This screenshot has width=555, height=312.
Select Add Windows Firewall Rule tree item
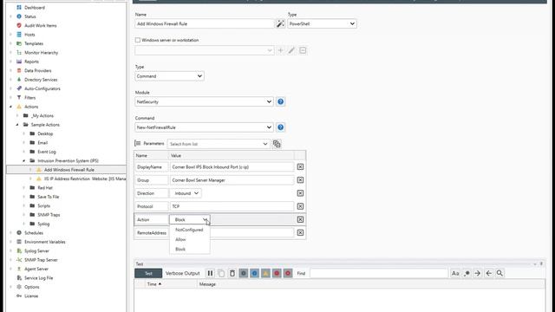click(x=69, y=170)
